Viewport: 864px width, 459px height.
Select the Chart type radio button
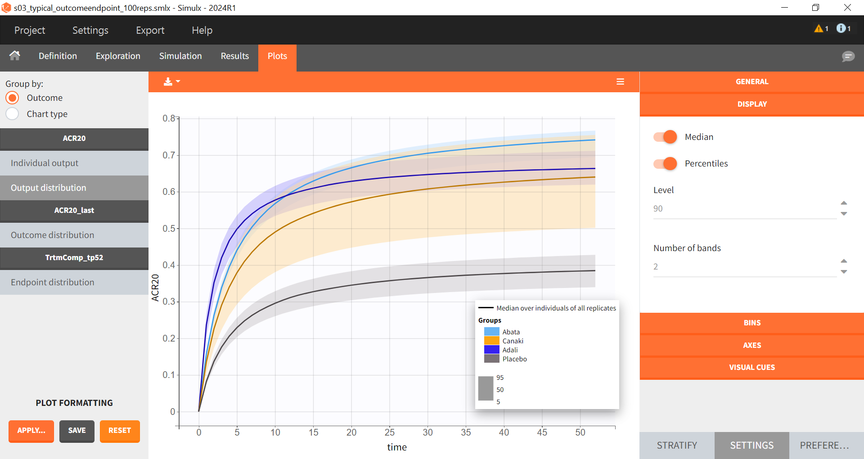click(x=12, y=114)
